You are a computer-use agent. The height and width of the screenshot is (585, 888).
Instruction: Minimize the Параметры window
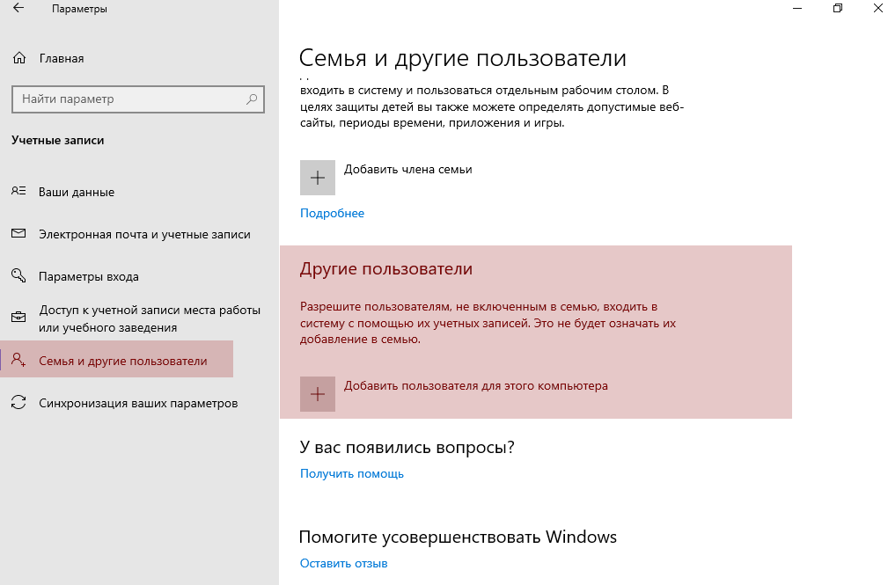point(796,9)
